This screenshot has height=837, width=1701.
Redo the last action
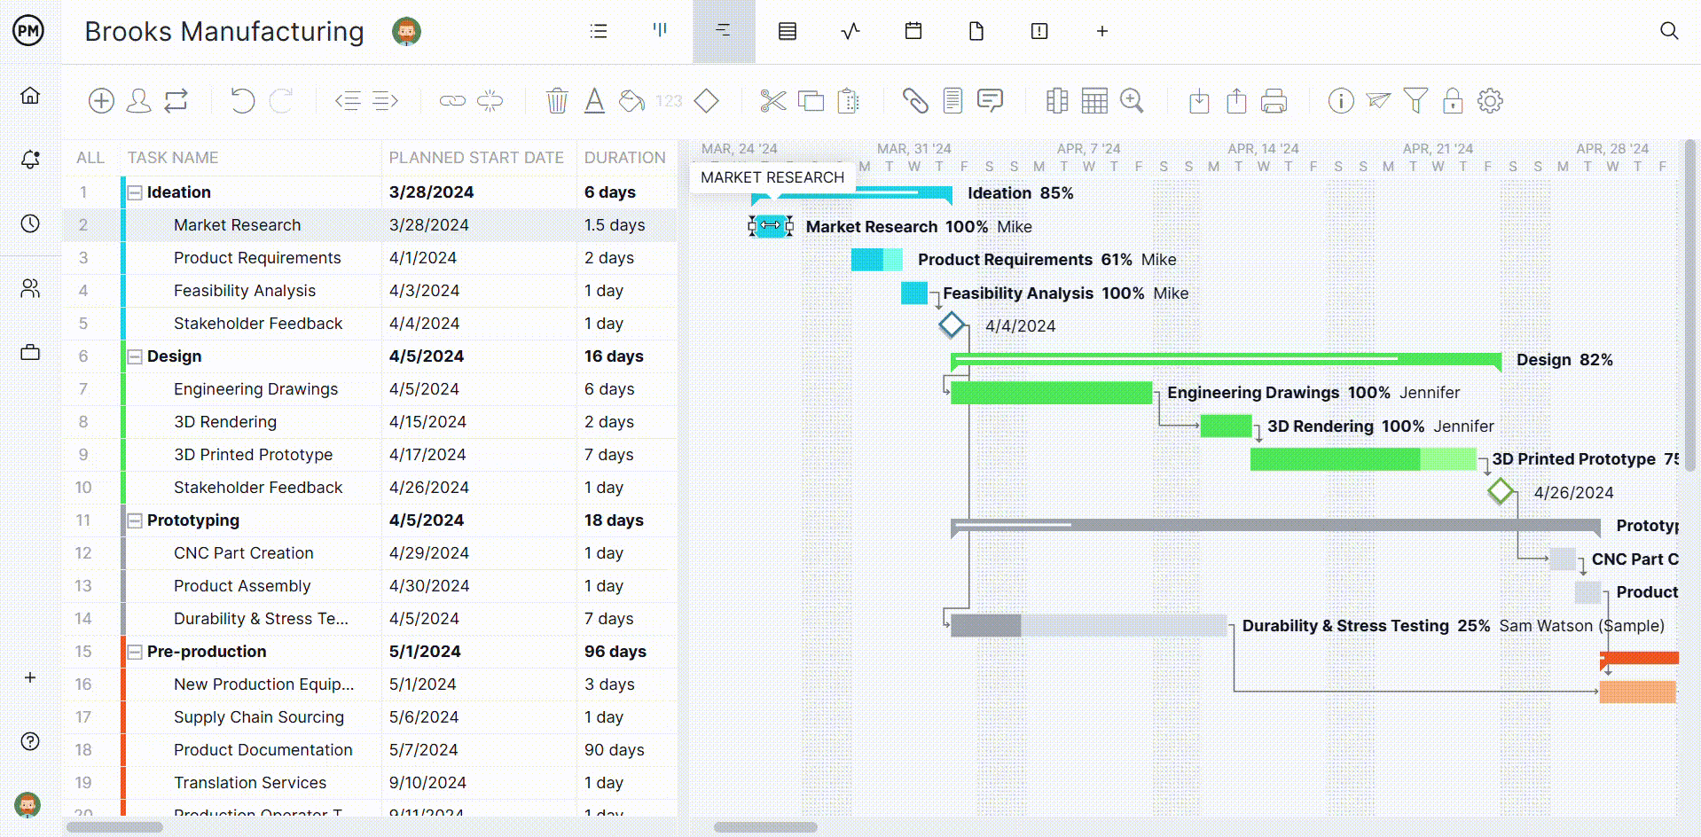281,101
